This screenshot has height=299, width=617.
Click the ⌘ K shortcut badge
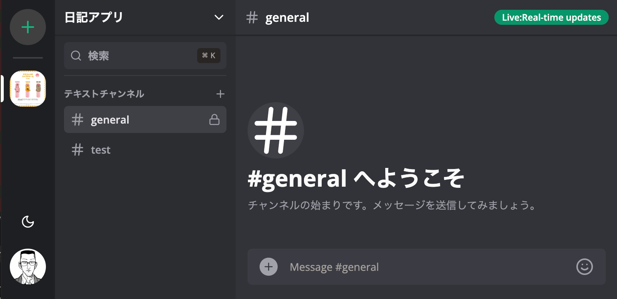coord(209,56)
